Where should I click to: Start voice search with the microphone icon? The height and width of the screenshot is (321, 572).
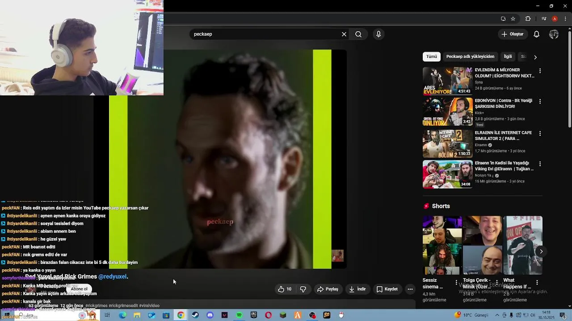click(379, 34)
